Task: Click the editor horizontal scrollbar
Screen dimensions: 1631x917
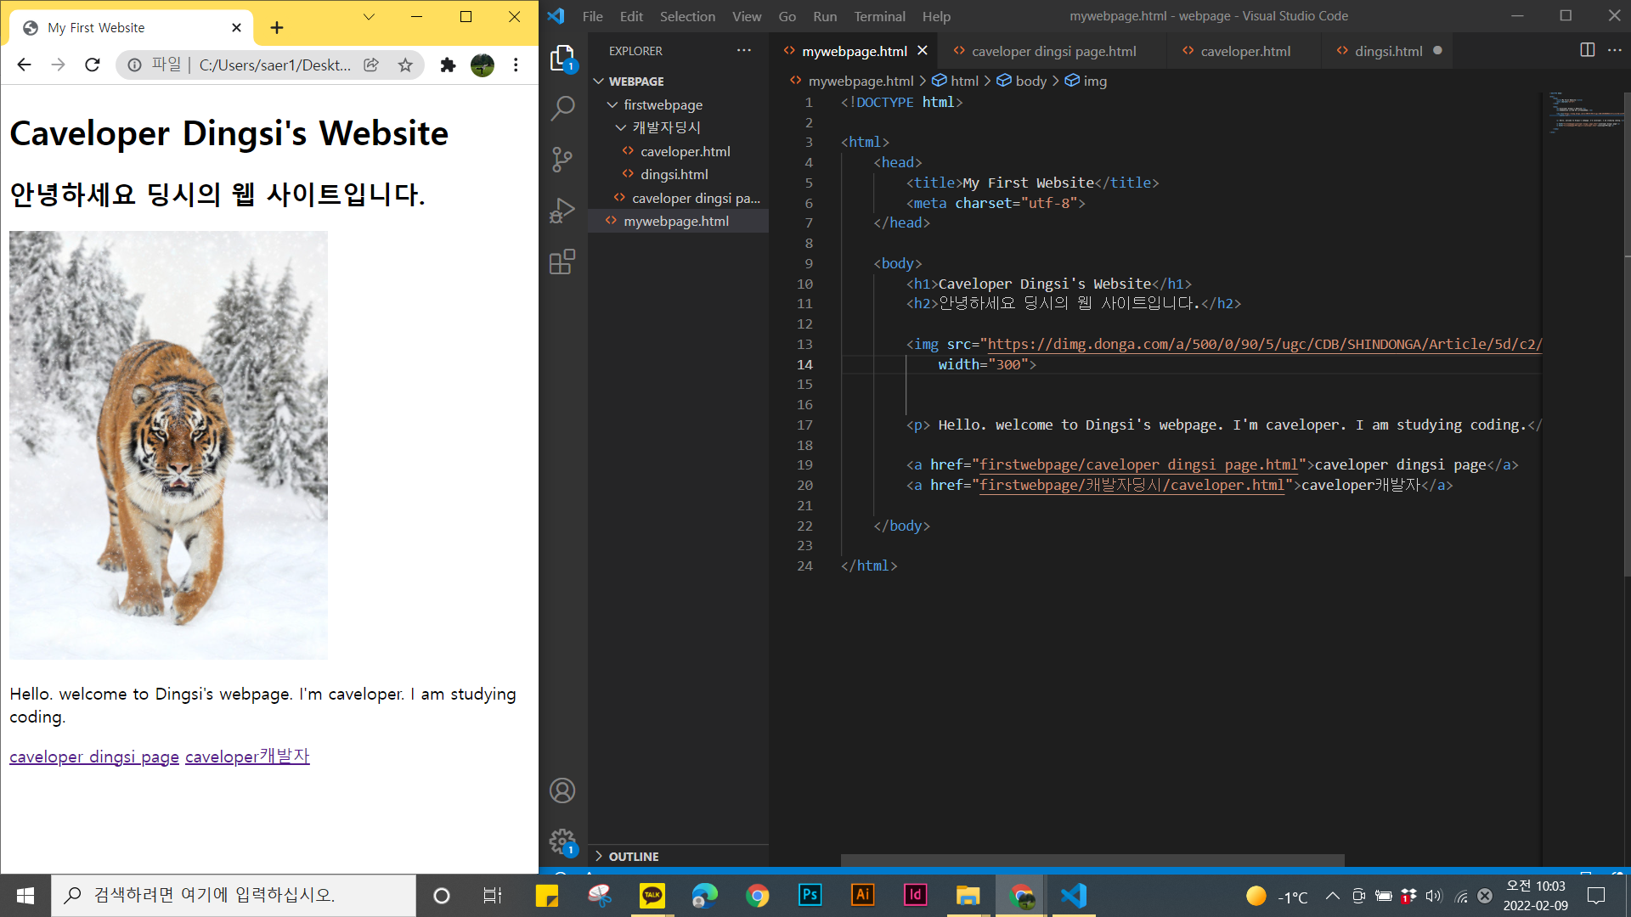Action: (x=1092, y=860)
